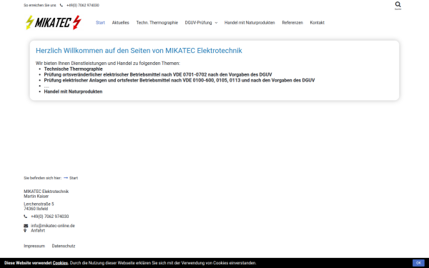Open the Referenzen page
Screen dimensions: 429x268
292,23
